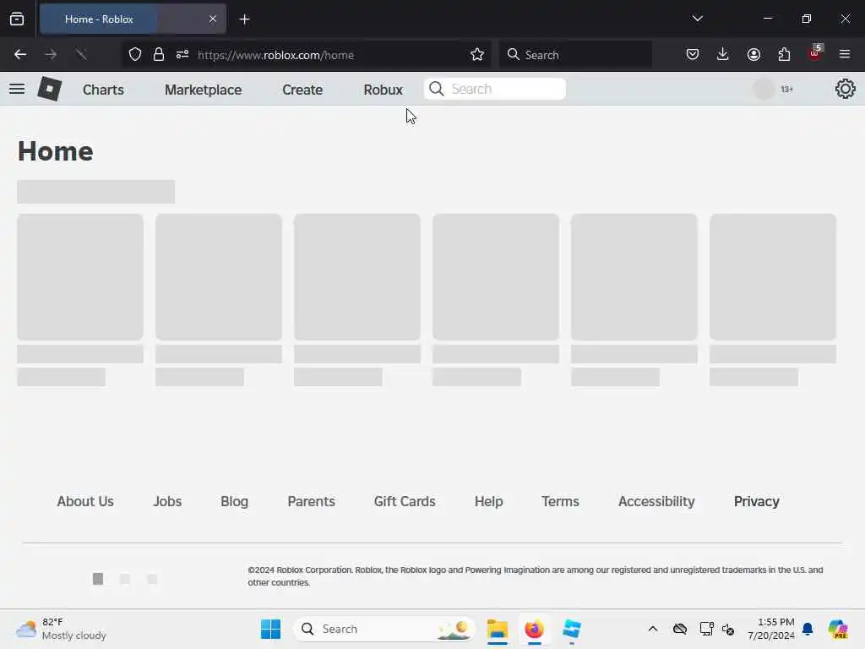The image size is (865, 649).
Task: Close the Home - Roblox tab
Action: point(213,19)
